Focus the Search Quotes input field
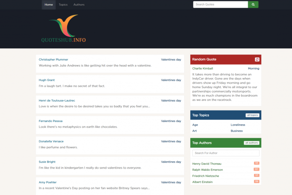 click(x=221, y=4)
